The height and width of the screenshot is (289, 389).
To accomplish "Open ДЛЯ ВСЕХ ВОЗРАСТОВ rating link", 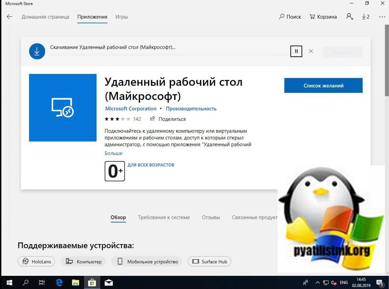I will [x=151, y=165].
